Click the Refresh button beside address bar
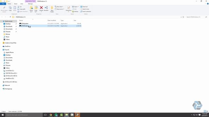 pos(183,17)
